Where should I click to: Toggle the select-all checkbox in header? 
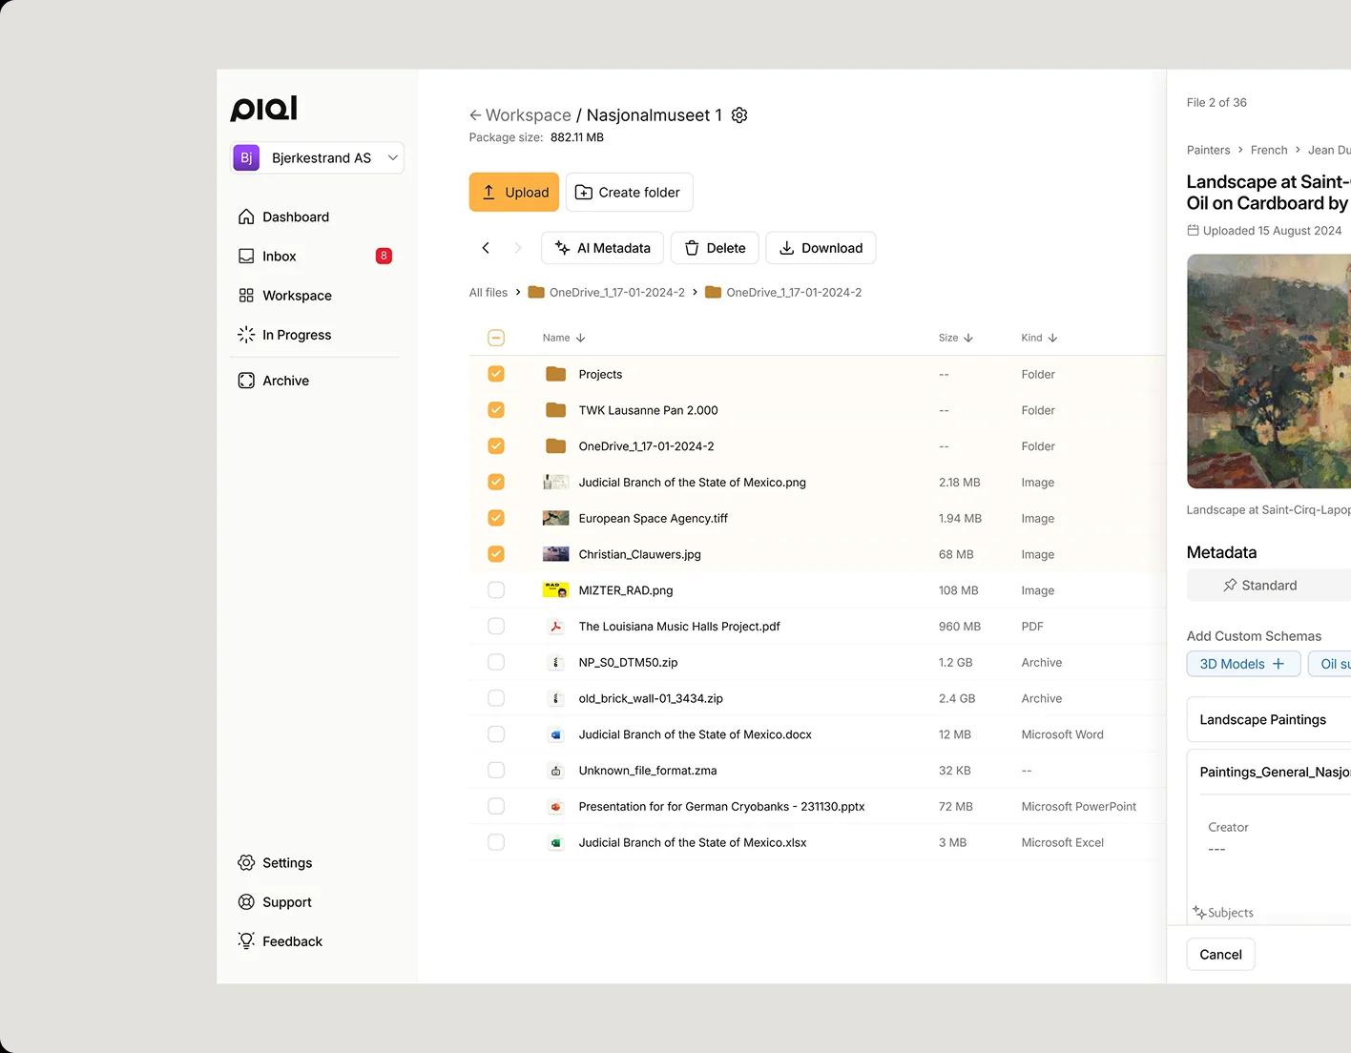[x=496, y=338]
